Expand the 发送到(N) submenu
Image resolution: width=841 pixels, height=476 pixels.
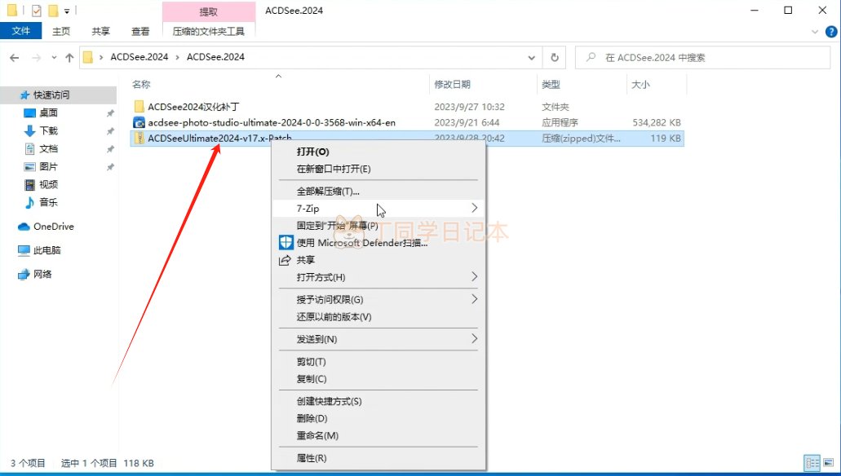(x=378, y=339)
